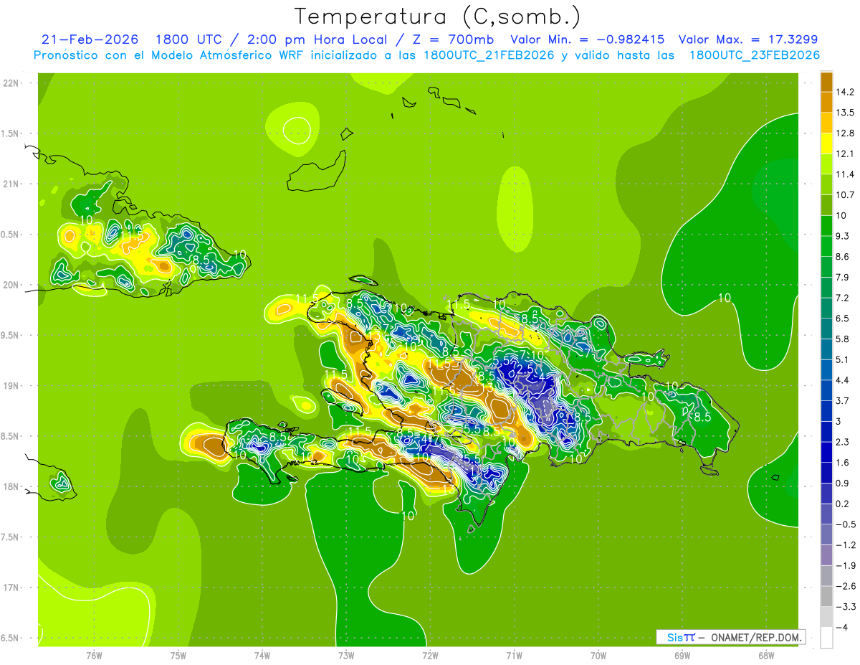Image resolution: width=860 pixels, height=665 pixels.
Task: Click the blue swatch between 1.6 and 2.3
Action: coord(826,452)
